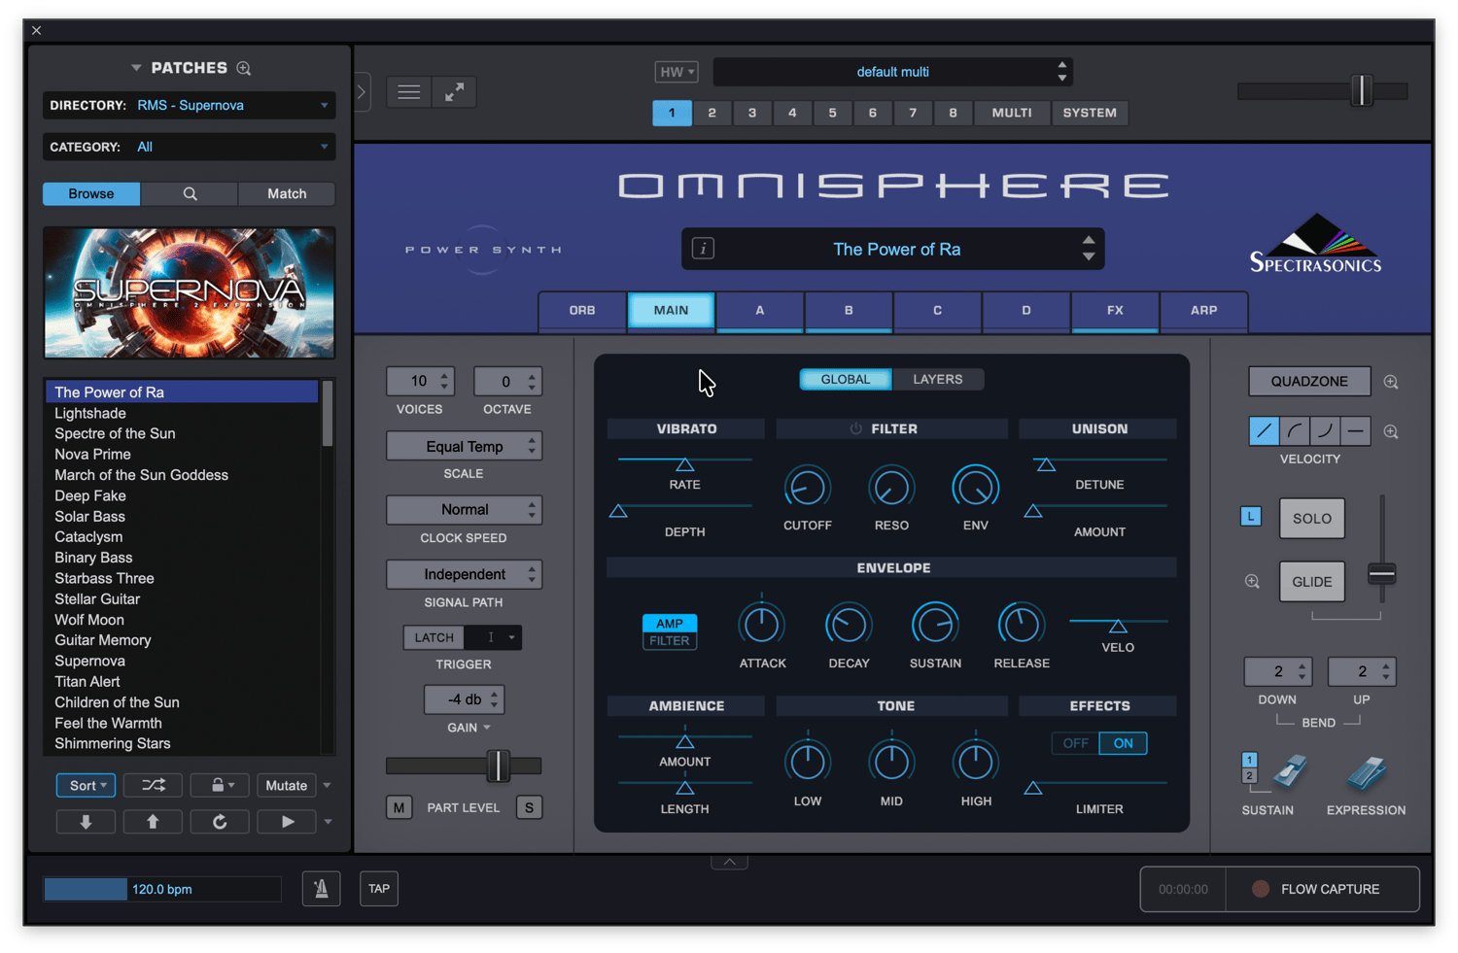Open the hamburger utility menu icon
Image resolution: width=1458 pixels, height=953 pixels.
(x=409, y=92)
